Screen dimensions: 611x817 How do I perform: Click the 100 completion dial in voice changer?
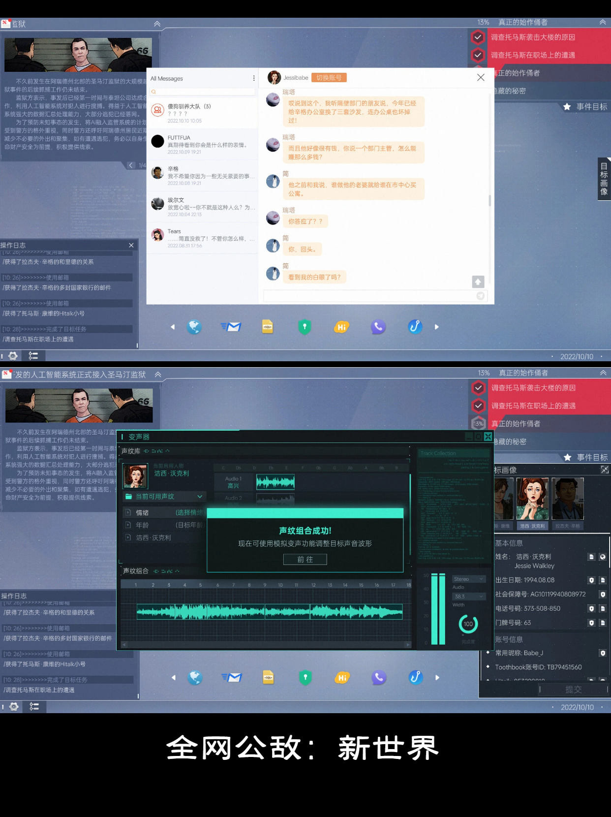[468, 624]
